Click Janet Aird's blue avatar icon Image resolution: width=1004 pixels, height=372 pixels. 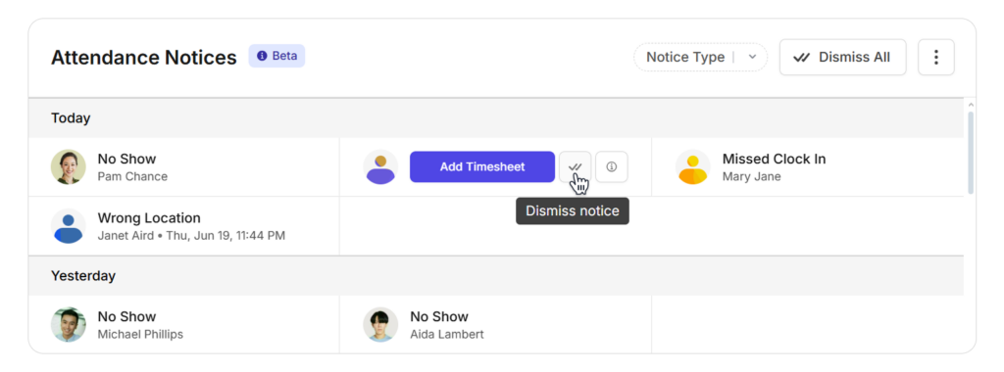point(69,226)
